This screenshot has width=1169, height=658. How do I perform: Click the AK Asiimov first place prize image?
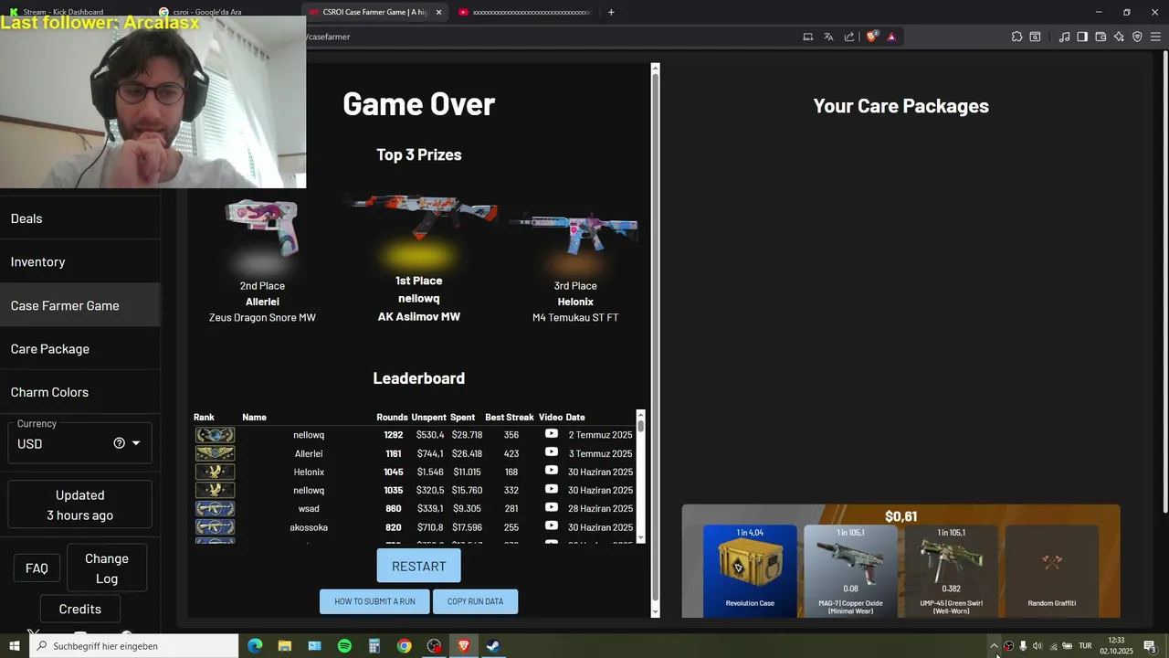[419, 217]
